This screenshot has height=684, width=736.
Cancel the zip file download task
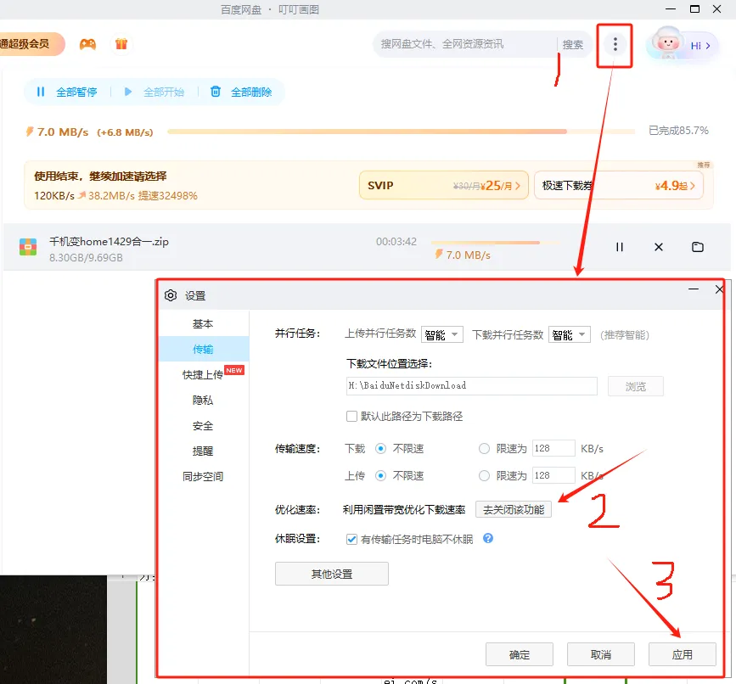(659, 247)
